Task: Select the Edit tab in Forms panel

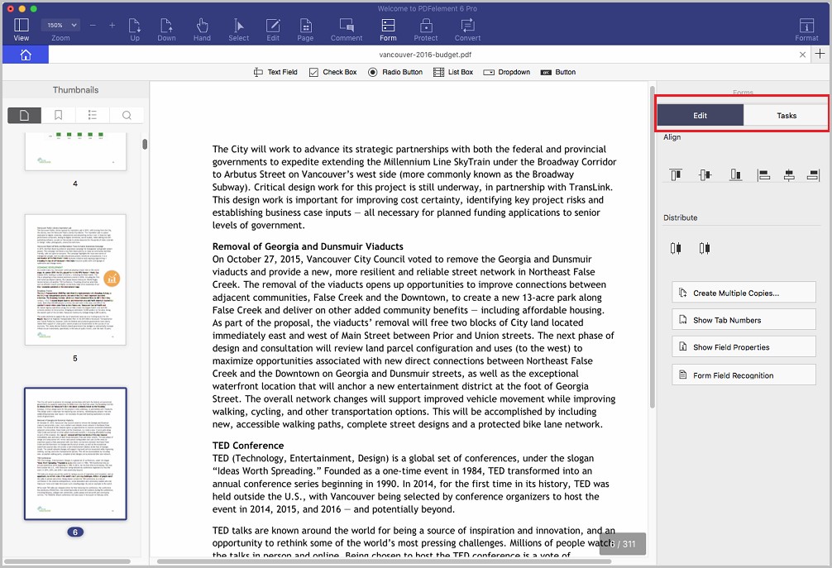Action: pyautogui.click(x=700, y=115)
